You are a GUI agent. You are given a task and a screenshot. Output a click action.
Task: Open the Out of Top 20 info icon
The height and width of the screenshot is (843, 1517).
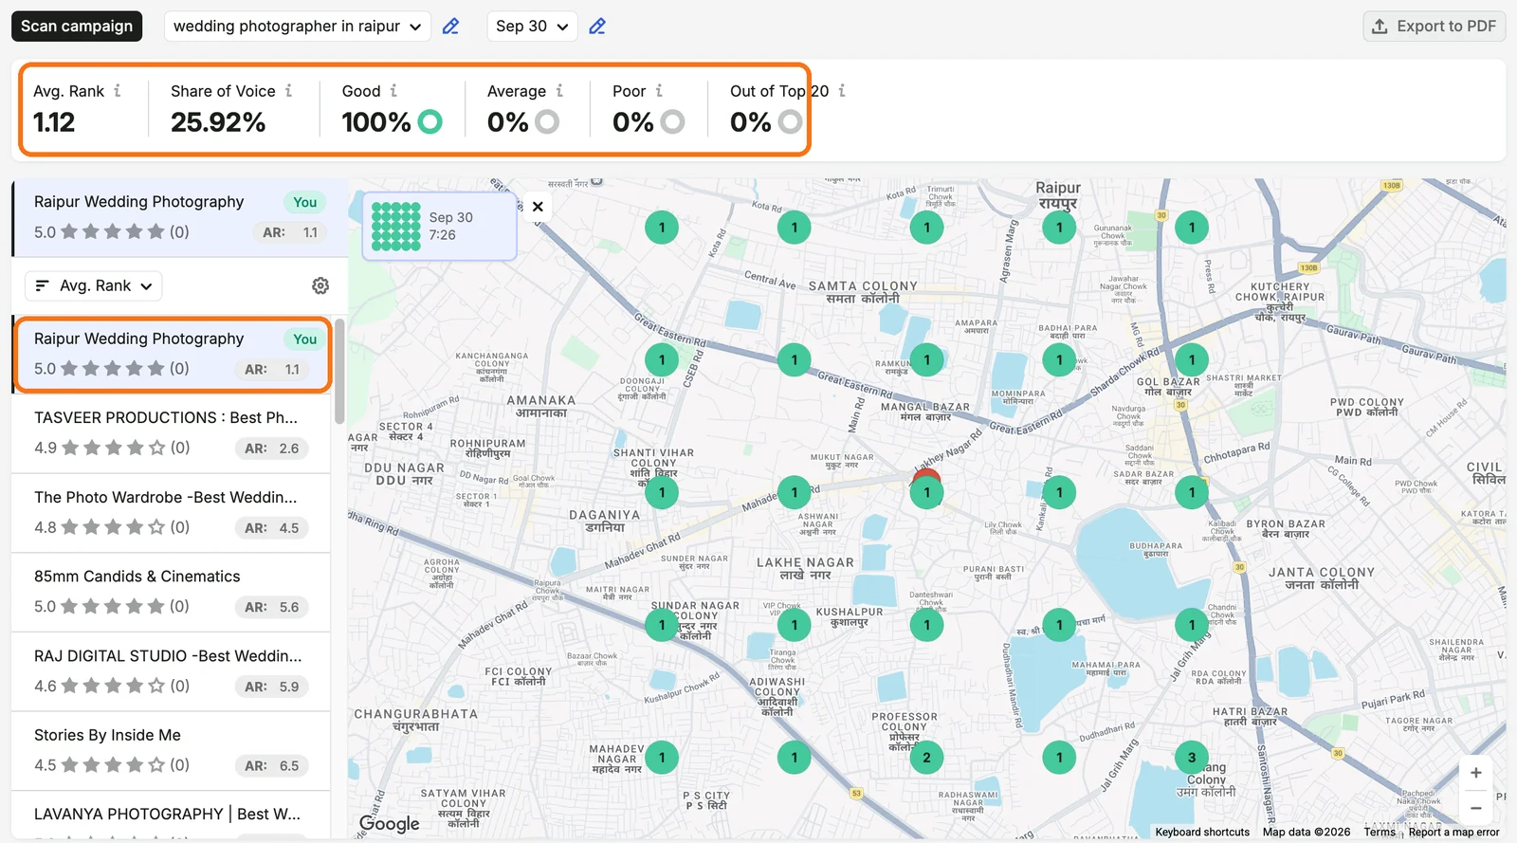click(842, 91)
